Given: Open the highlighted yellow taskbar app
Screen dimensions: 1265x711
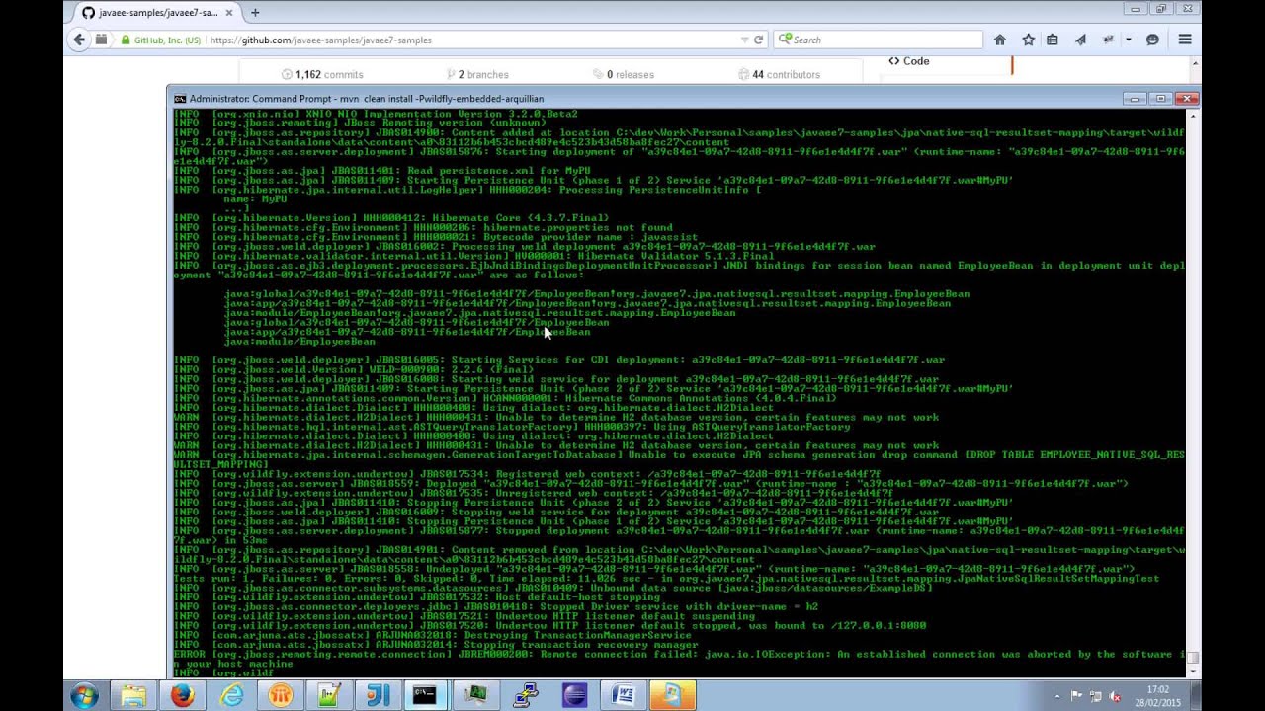Looking at the screenshot, I should pyautogui.click(x=673, y=695).
